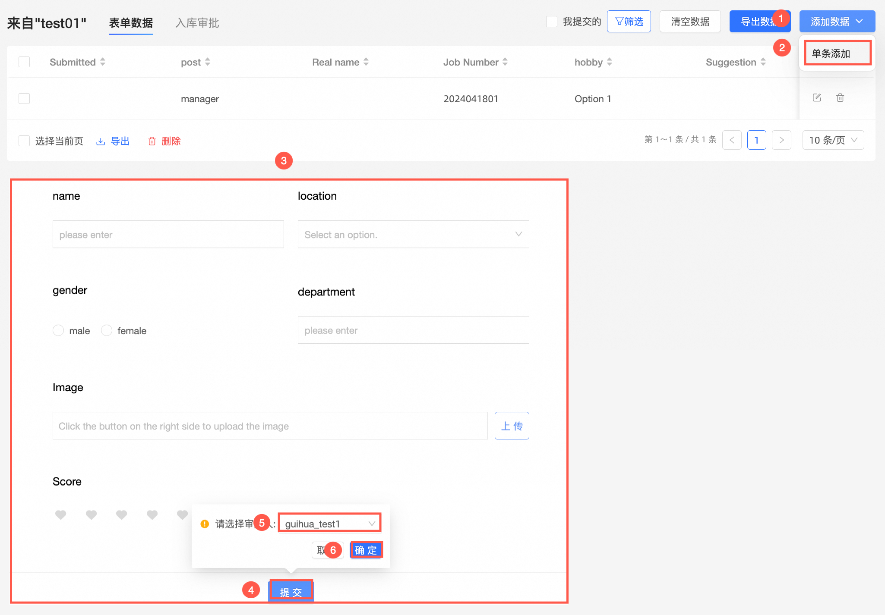Click the 提交 submit button

[x=291, y=592]
